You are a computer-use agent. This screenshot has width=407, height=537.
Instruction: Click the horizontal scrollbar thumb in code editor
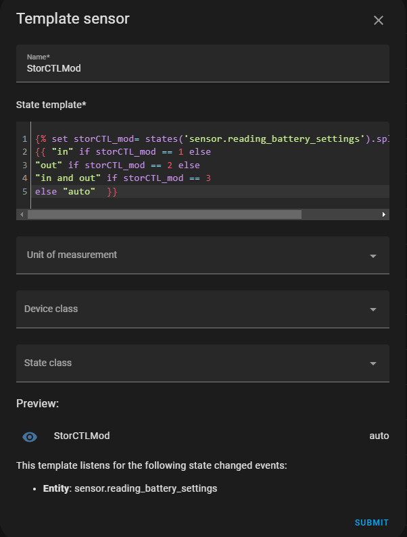[x=164, y=214]
